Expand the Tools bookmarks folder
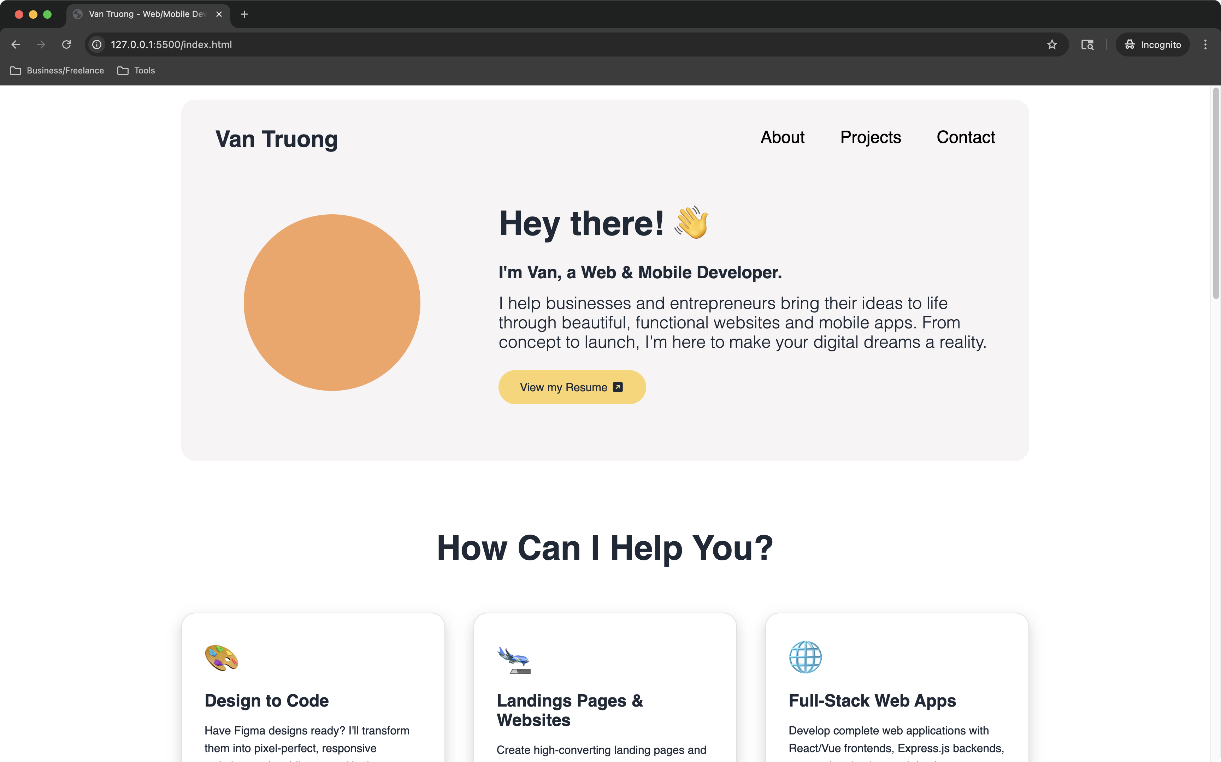 coord(136,71)
